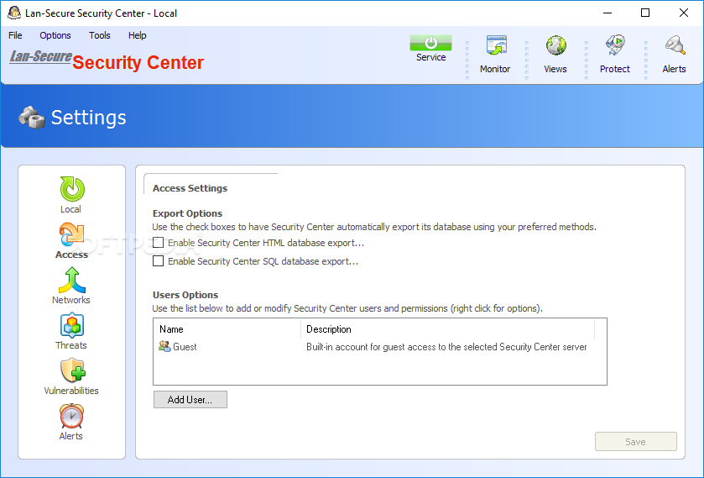Maximize the Security Center window

pyautogui.click(x=645, y=13)
